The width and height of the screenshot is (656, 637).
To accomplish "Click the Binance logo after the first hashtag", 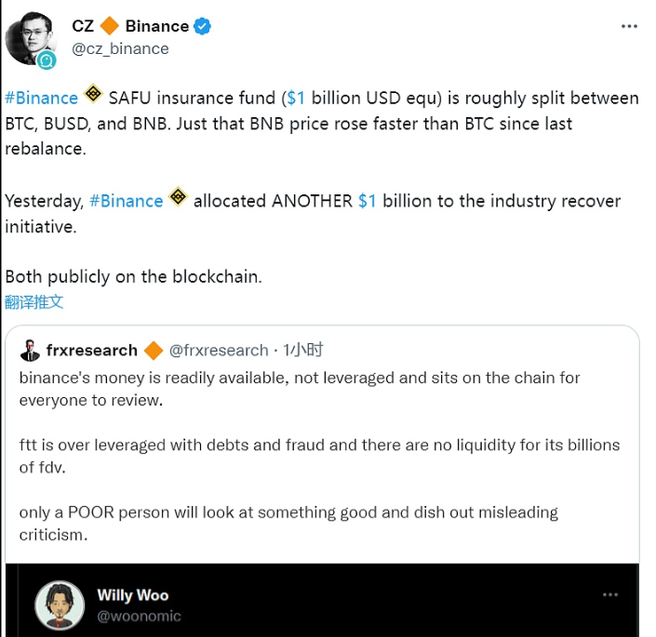I will 94,95.
